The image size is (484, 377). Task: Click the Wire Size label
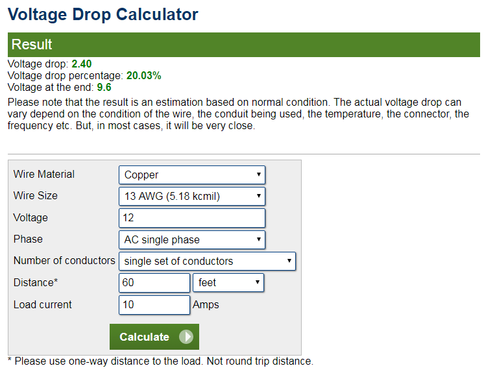coord(36,195)
